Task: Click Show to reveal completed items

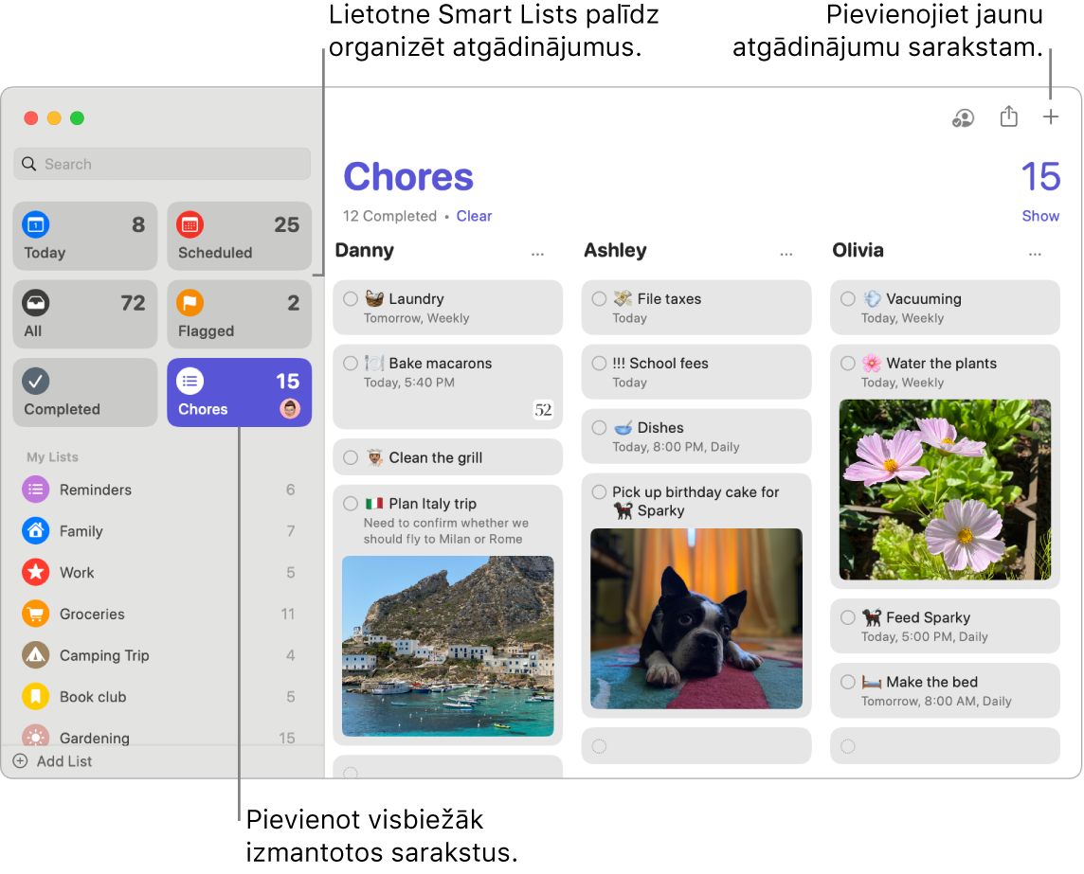Action: (1040, 215)
